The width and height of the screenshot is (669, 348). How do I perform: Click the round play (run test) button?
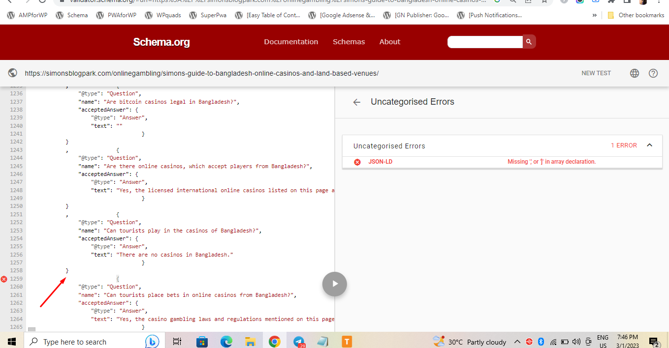point(335,284)
